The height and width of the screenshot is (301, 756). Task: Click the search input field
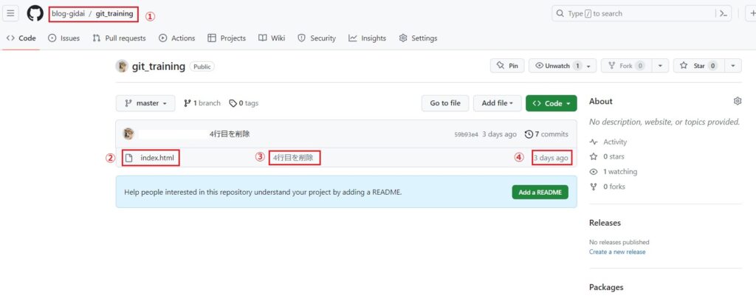pos(628,14)
